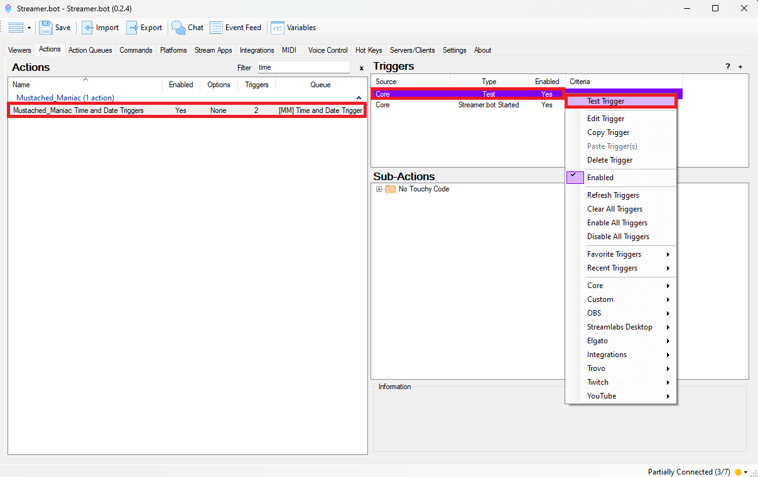Click the question mark help icon in Triggers
758x477 pixels.
pyautogui.click(x=728, y=67)
